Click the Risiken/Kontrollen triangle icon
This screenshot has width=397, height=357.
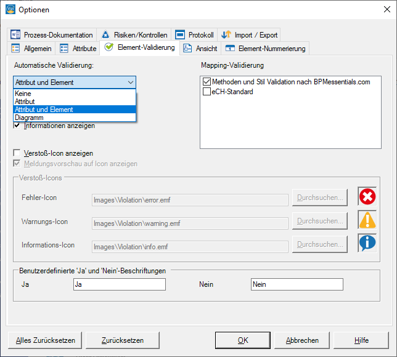(x=105, y=34)
